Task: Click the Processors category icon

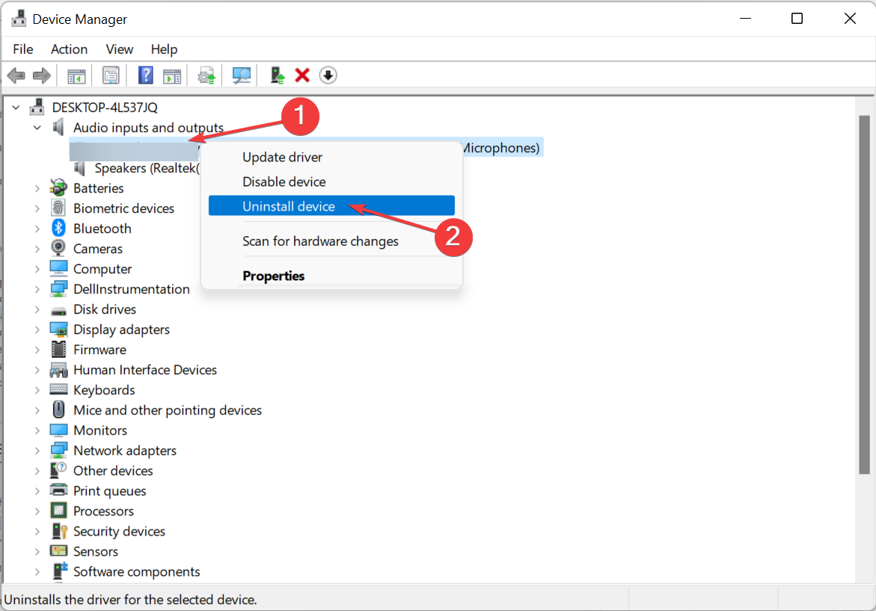Action: pyautogui.click(x=58, y=511)
